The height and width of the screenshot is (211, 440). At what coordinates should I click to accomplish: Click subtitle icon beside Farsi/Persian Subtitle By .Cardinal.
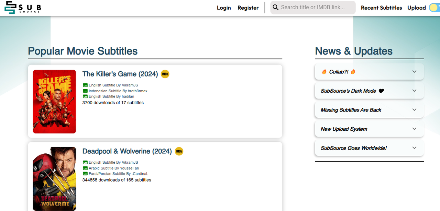85,174
